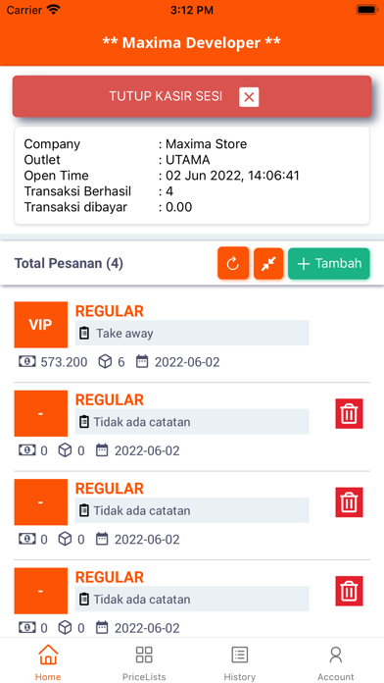
Task: Select the Take away note field
Action: 192,334
